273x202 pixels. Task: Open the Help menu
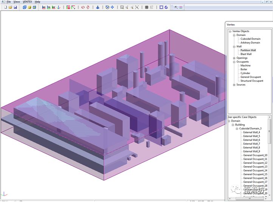tap(37, 2)
